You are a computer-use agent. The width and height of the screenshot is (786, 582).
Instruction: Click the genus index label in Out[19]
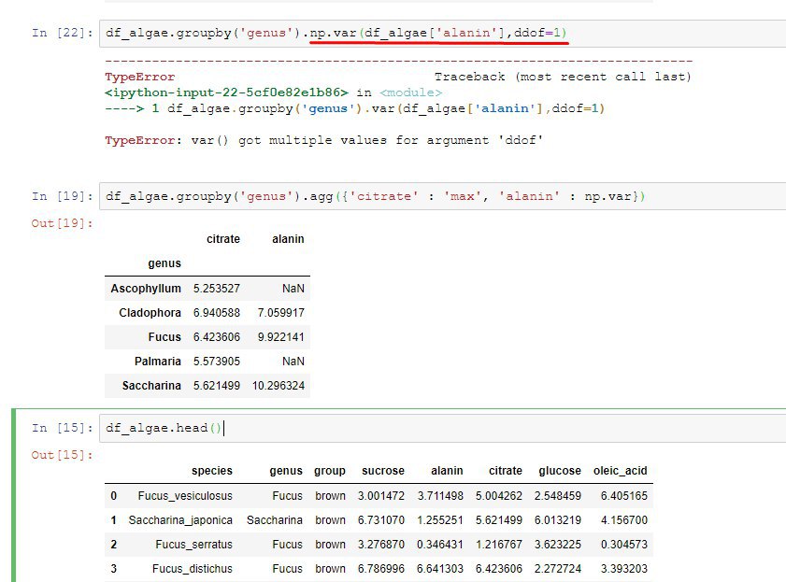pyautogui.click(x=164, y=263)
